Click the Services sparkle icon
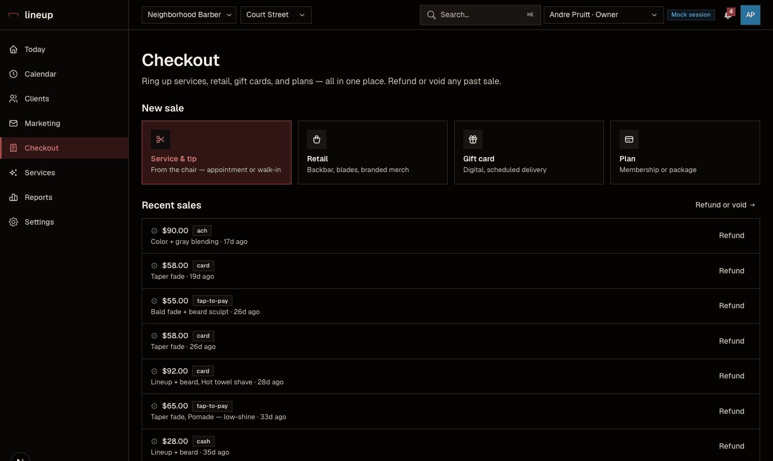Viewport: 773px width, 461px height. point(13,173)
